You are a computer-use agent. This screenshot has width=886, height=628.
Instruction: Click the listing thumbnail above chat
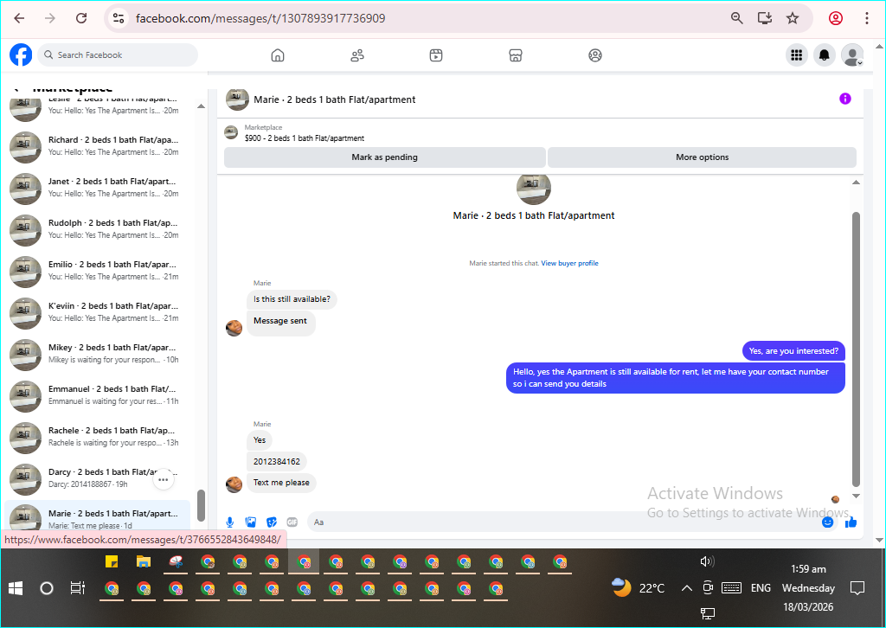pyautogui.click(x=230, y=132)
